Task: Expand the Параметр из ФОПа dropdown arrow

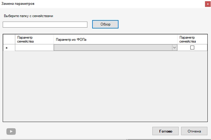Action: pos(174,48)
